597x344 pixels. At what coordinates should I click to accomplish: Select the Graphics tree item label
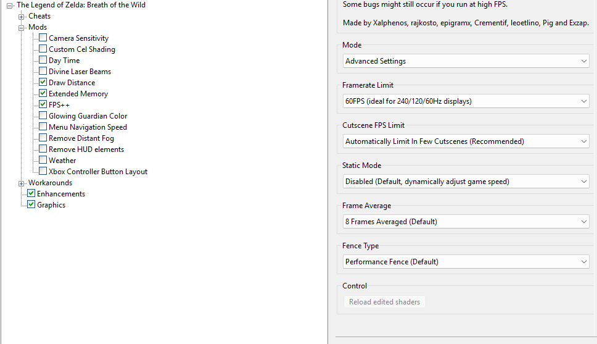[51, 205]
